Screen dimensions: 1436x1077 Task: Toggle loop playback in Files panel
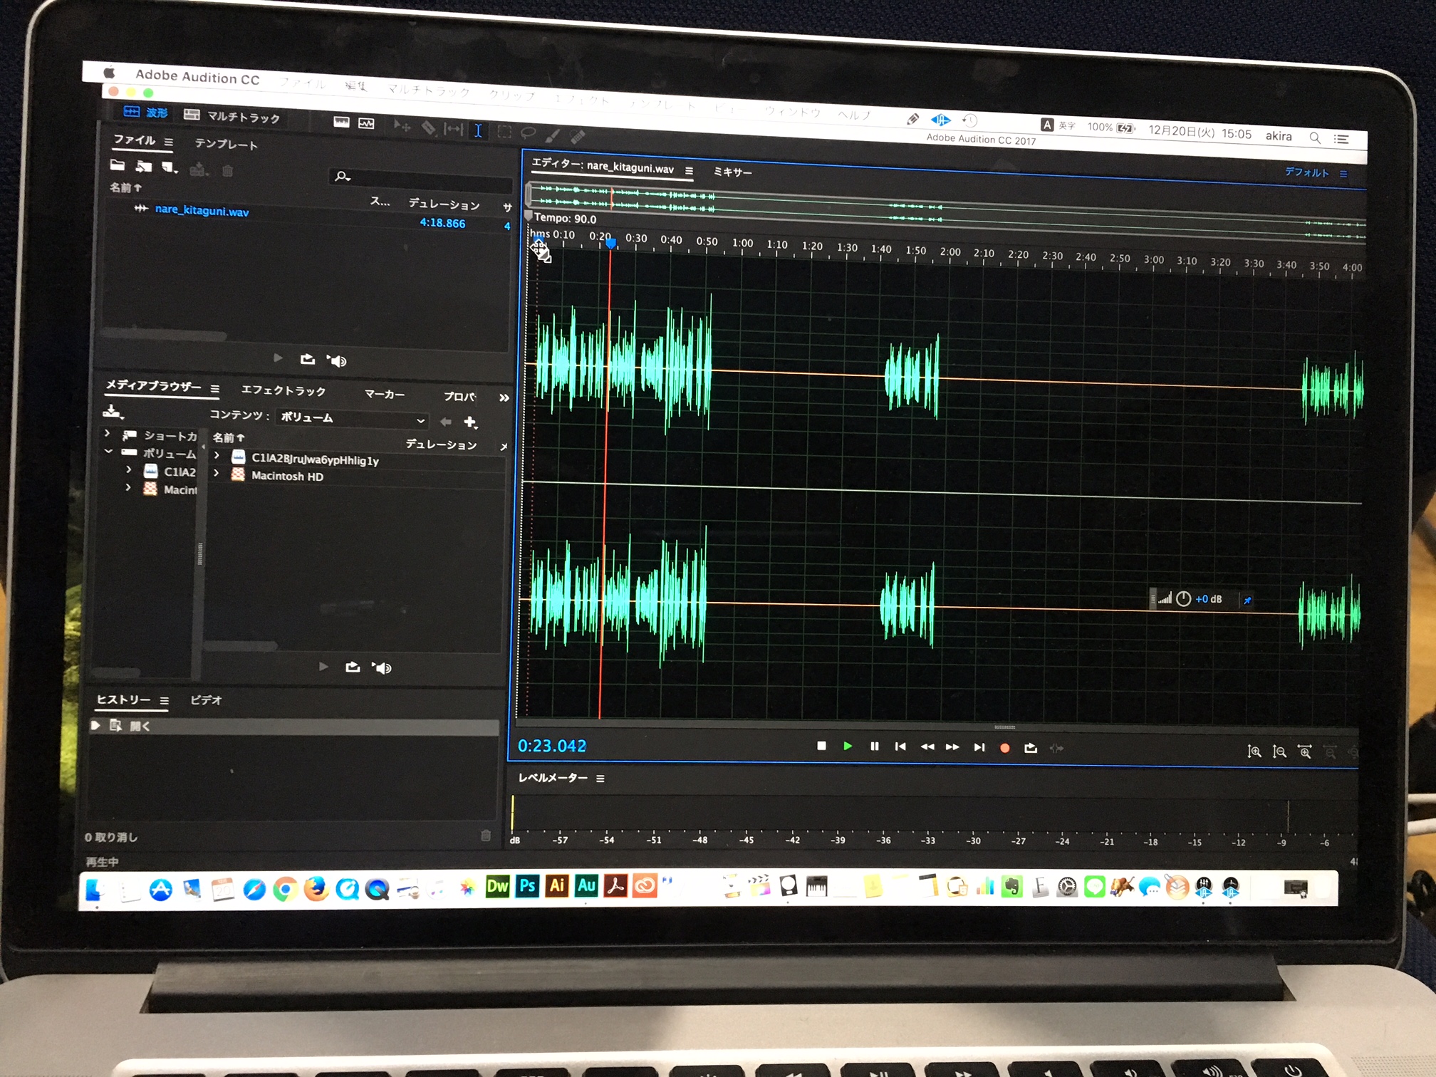click(x=307, y=359)
